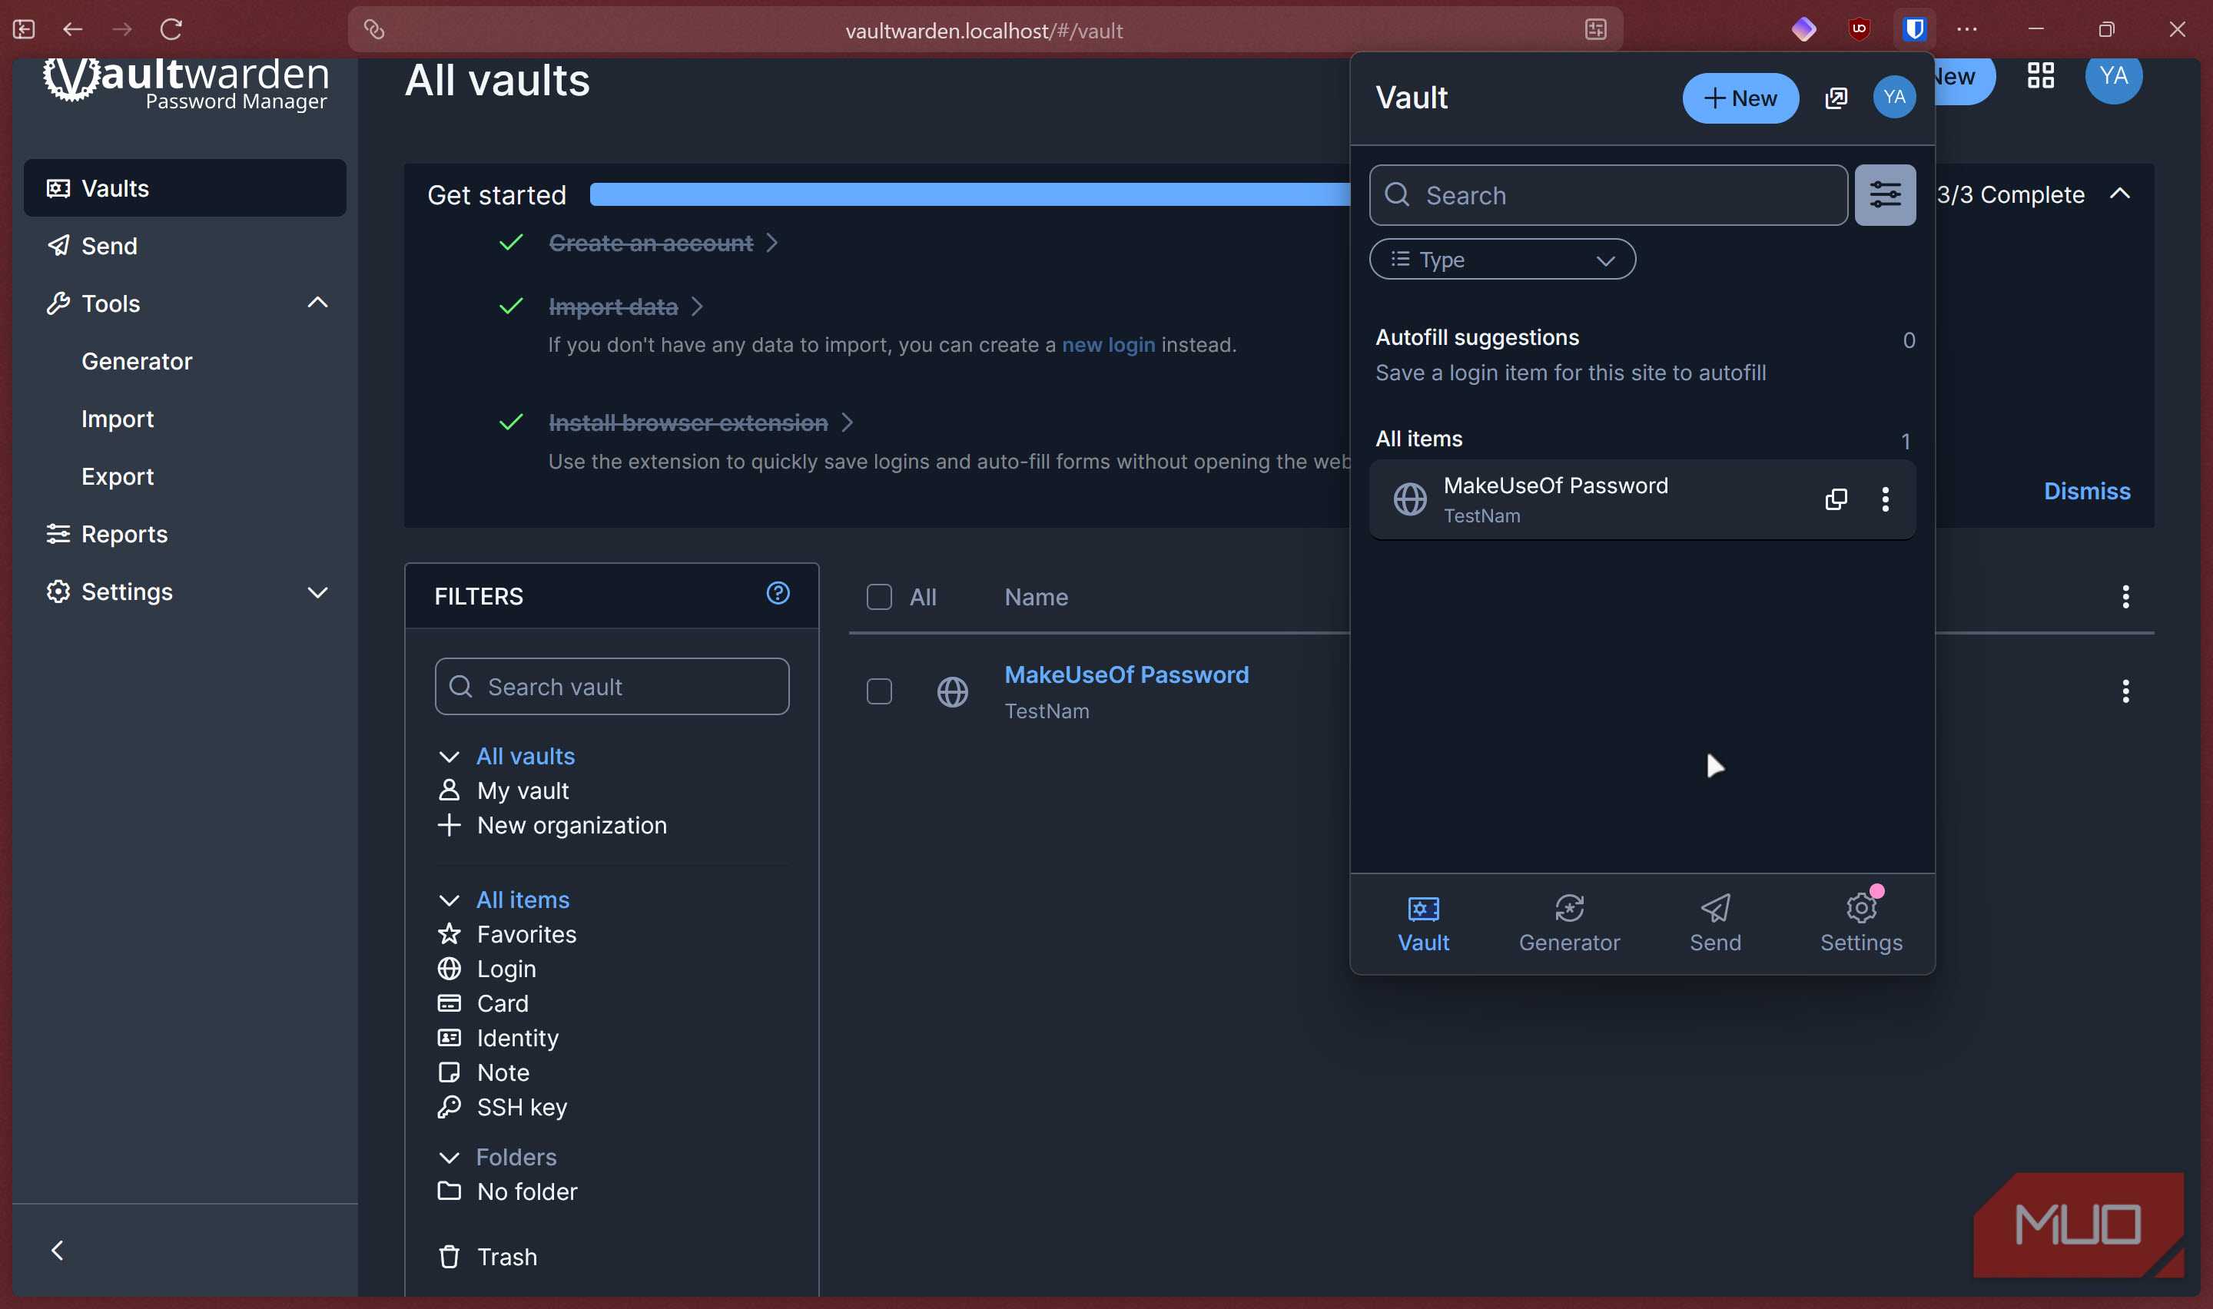Toggle the browser sidebar panel icon
Screen dimensions: 2213x1309
coord(24,29)
